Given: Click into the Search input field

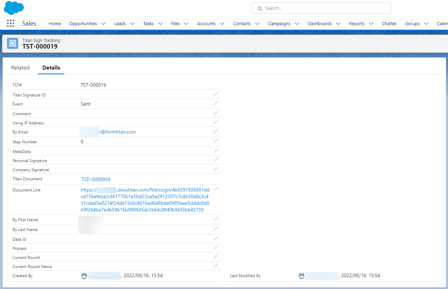Looking at the screenshot, I should (x=321, y=8).
